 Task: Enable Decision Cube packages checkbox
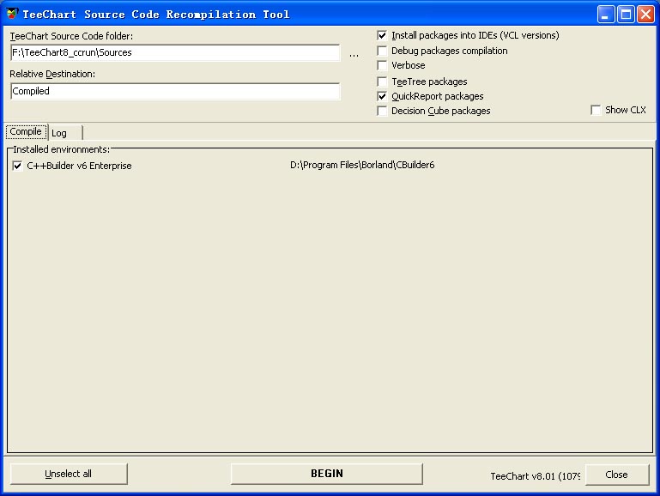point(383,111)
